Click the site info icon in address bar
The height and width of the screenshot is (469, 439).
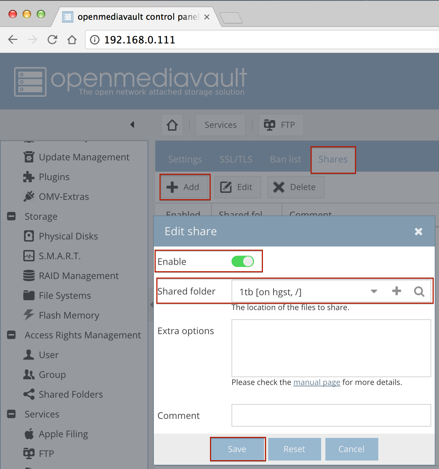[95, 40]
